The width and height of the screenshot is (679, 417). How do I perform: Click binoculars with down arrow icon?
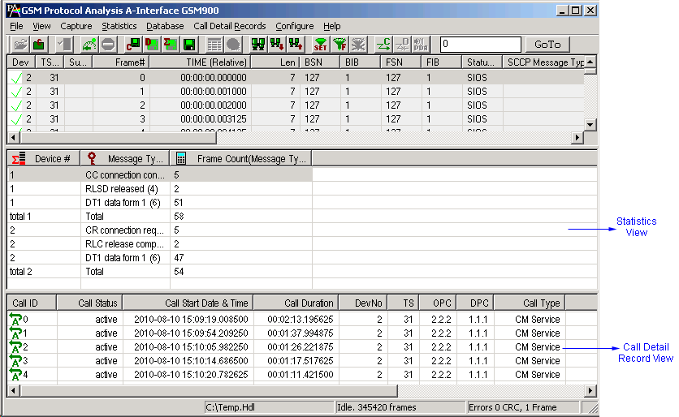[x=277, y=44]
